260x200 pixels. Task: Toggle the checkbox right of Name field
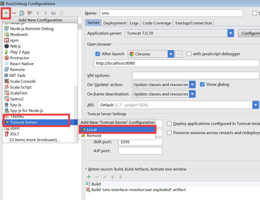(x=254, y=13)
